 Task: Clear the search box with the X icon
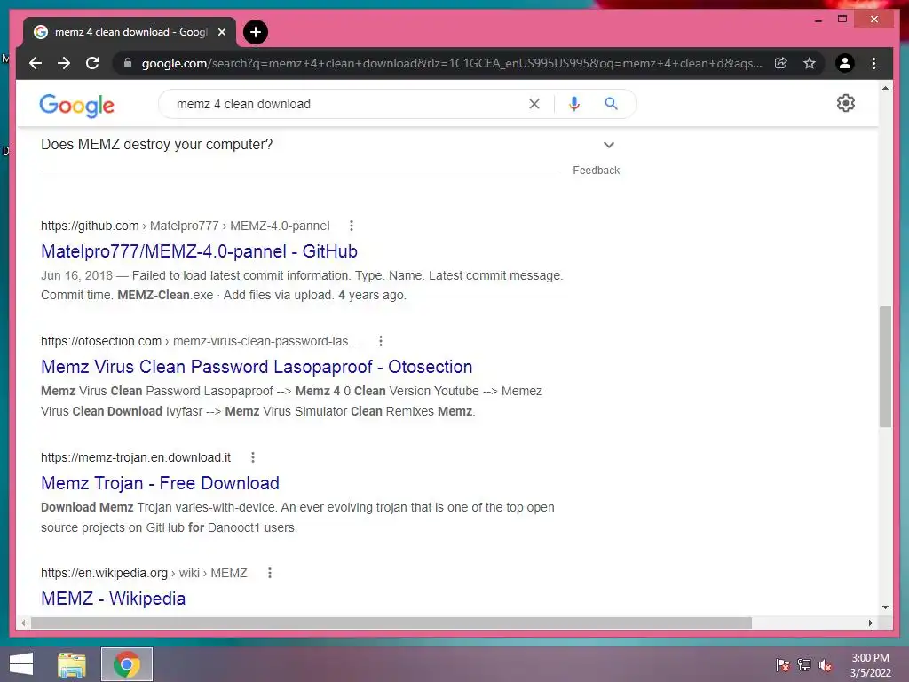click(534, 104)
